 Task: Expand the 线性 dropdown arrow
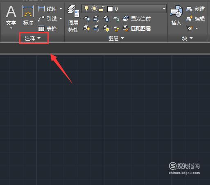(61, 9)
